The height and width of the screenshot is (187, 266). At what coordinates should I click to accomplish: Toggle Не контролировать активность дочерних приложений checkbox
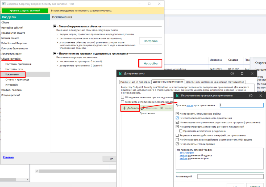pyautogui.click(x=177, y=127)
